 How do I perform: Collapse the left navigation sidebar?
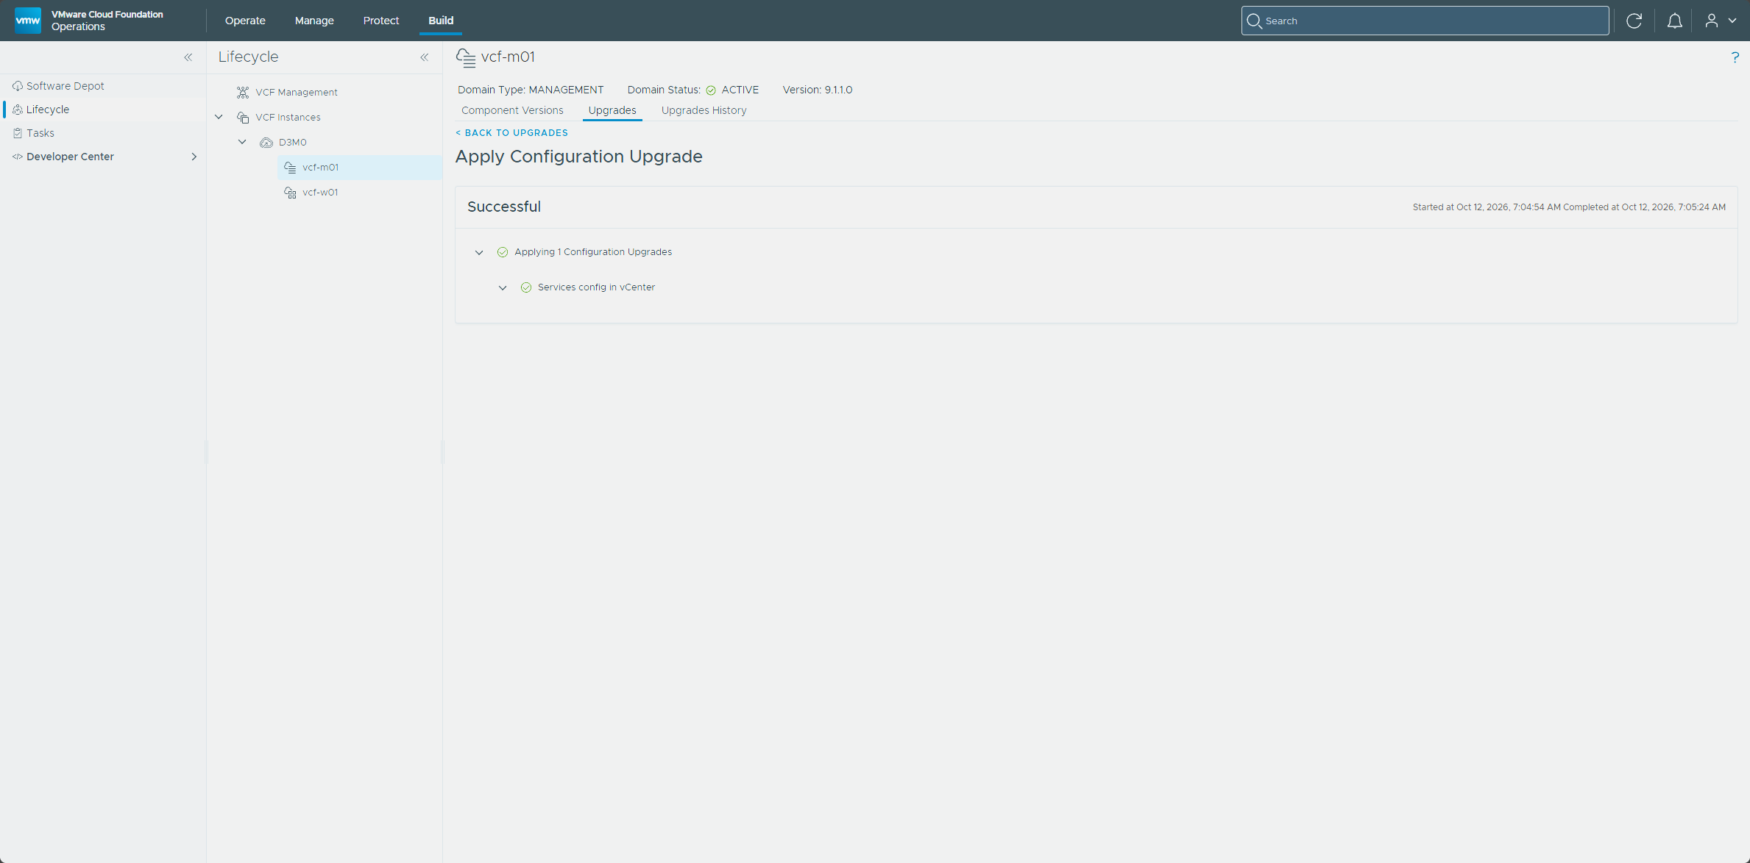click(x=188, y=57)
